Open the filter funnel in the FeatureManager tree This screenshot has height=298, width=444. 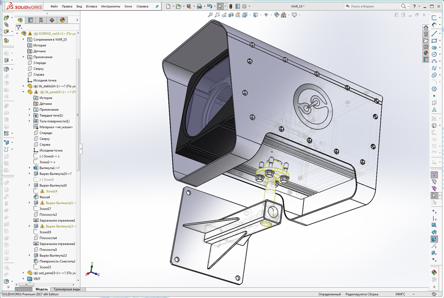pyautogui.click(x=19, y=27)
